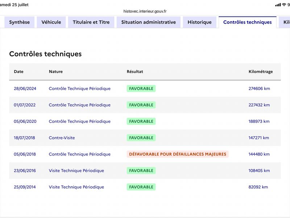Viewport: 290px width, 218px height.
Task: Click mileage 82092 km
Action: coord(258,187)
